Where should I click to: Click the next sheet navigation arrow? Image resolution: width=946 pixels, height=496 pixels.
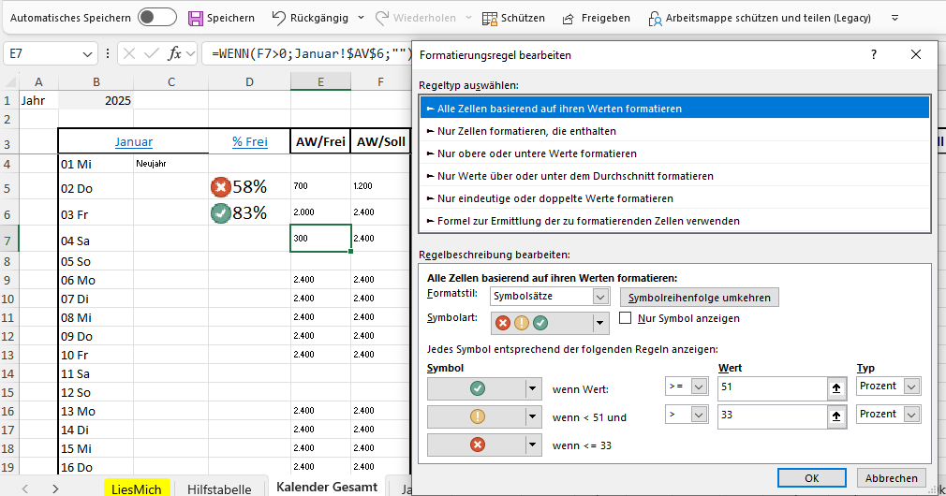coord(55,489)
